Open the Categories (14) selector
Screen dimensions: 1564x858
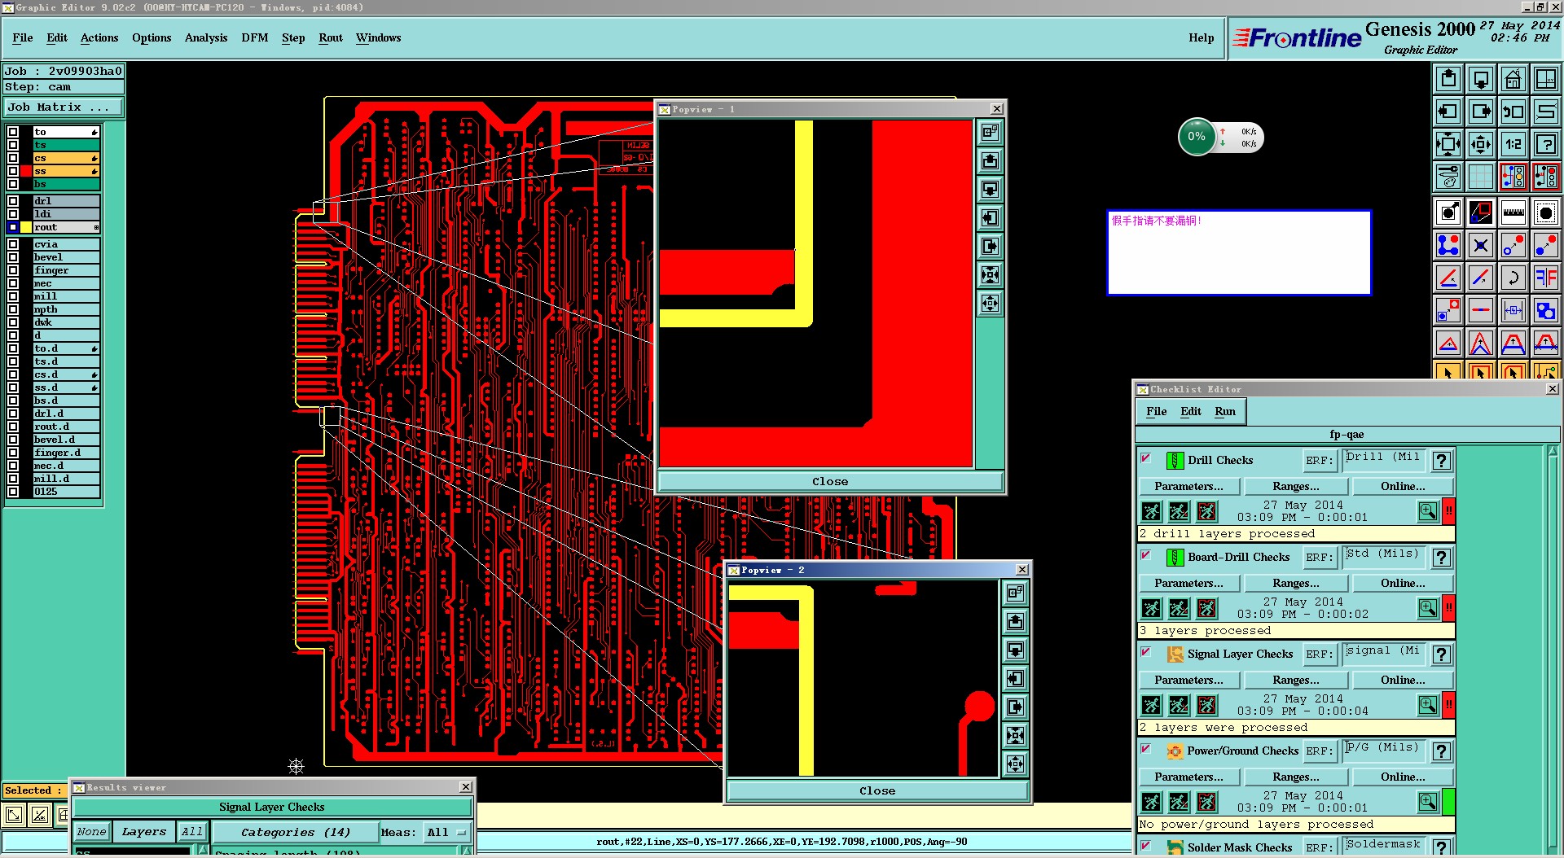point(296,832)
